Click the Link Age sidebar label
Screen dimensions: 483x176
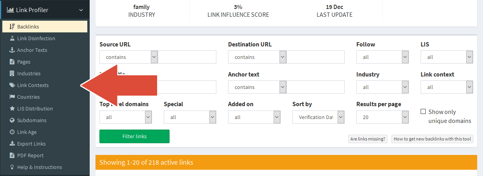27,132
